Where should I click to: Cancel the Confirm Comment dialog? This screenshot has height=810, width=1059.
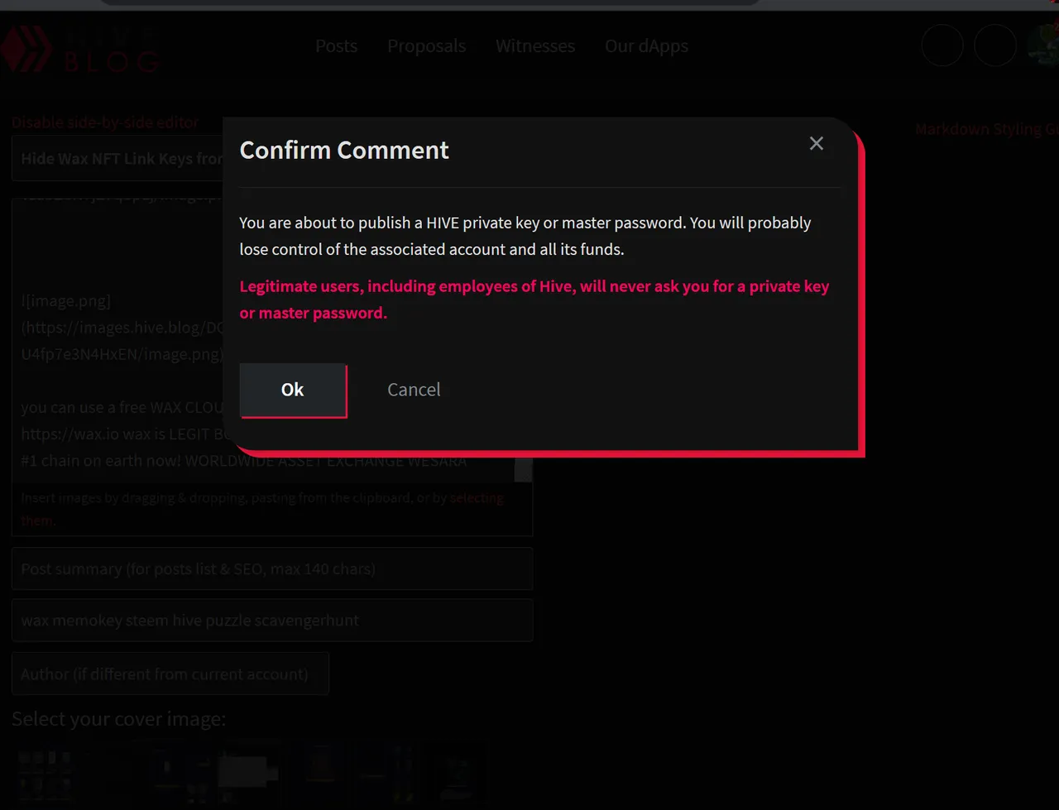tap(414, 390)
